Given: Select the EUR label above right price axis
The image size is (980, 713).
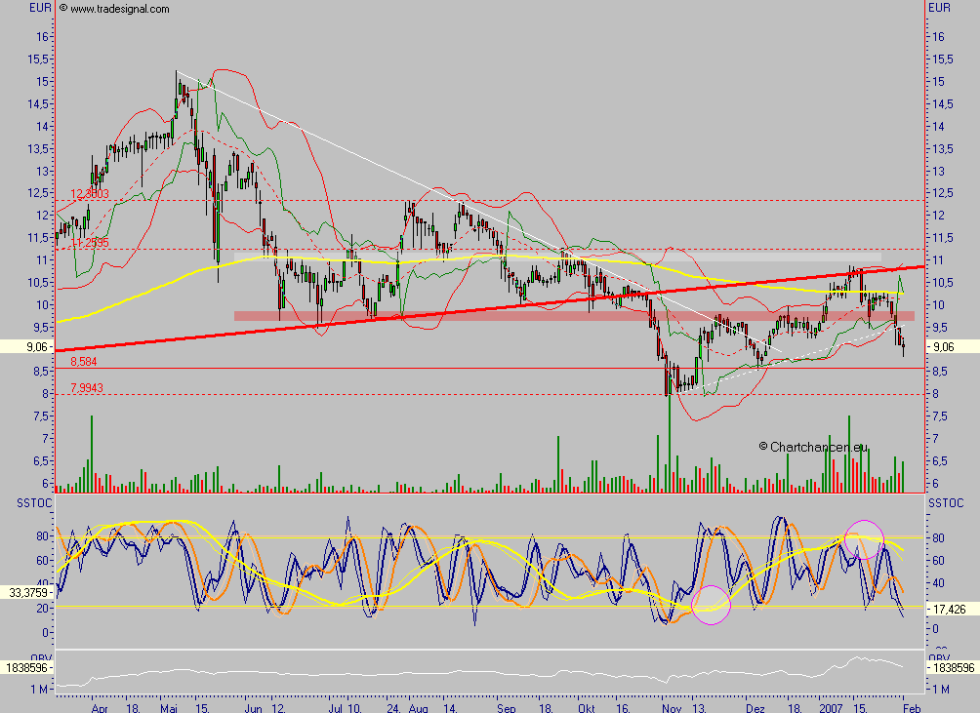Looking at the screenshot, I should point(939,8).
